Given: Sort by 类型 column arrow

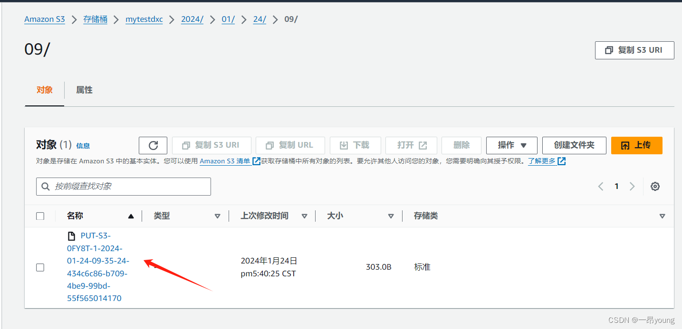Looking at the screenshot, I should click(x=217, y=216).
